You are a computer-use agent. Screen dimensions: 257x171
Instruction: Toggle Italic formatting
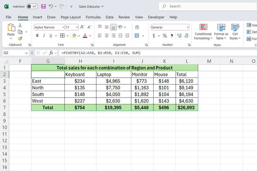(x=44, y=36)
